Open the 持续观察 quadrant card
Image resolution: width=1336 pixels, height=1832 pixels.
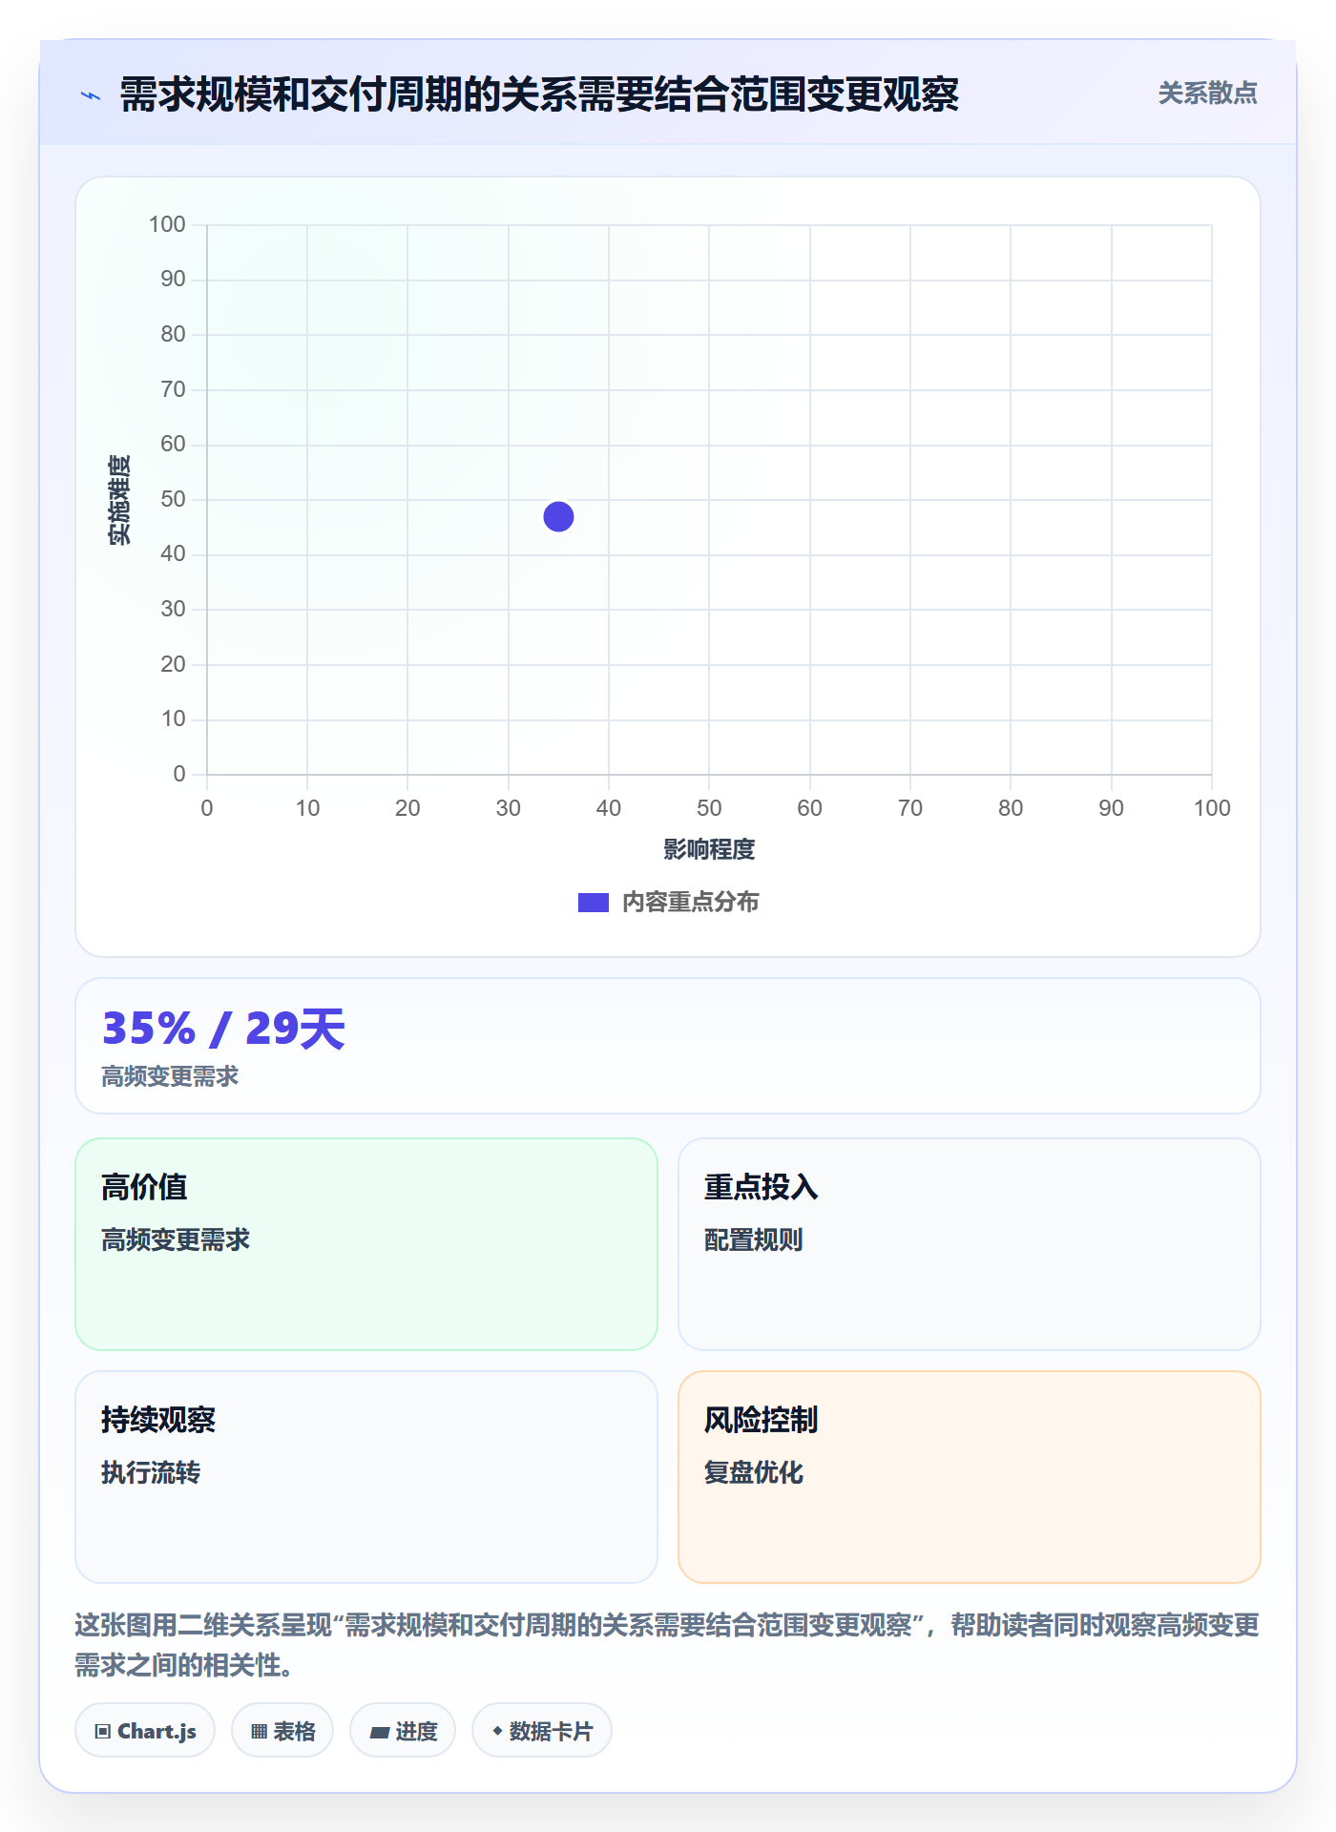coord(366,1476)
